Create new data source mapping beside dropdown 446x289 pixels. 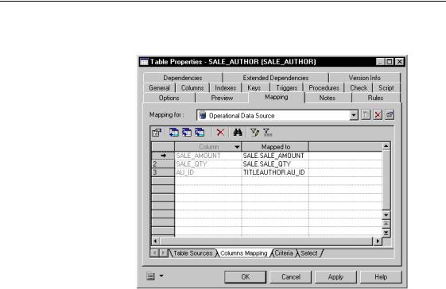(366, 115)
